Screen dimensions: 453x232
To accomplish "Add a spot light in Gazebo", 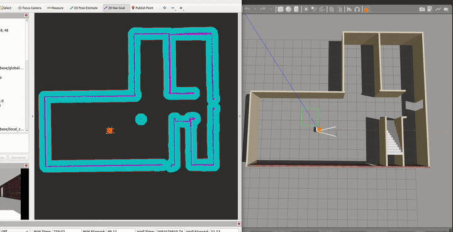I will point(314,9).
